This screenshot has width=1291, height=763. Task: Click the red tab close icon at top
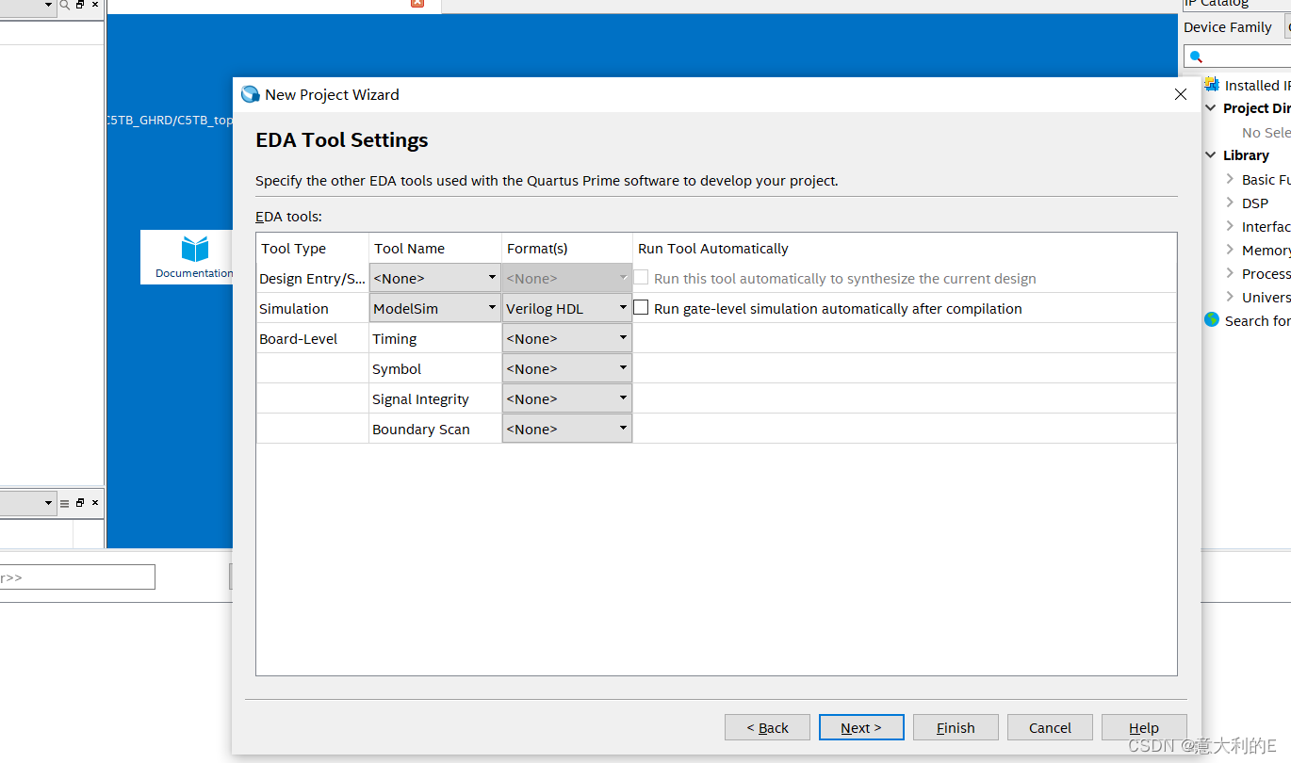(x=417, y=3)
